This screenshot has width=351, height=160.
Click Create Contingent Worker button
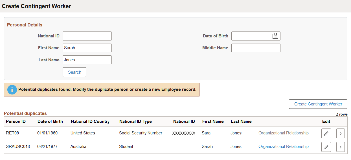318,104
